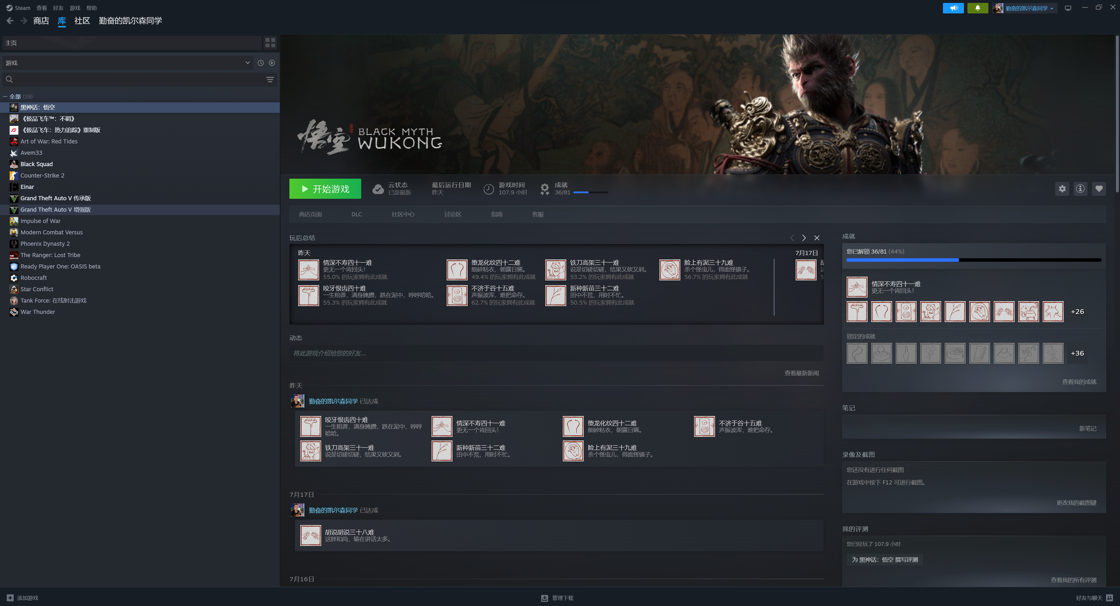Sort library by recent activity clock
This screenshot has height=606, width=1120.
[x=261, y=63]
